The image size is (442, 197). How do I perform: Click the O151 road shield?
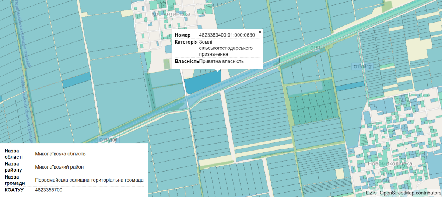click(315, 48)
